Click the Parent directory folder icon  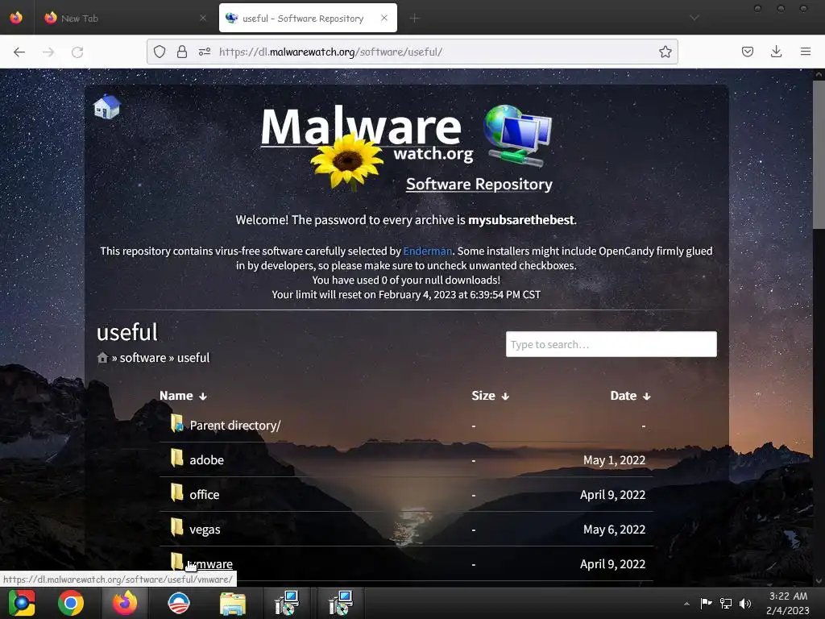click(177, 424)
